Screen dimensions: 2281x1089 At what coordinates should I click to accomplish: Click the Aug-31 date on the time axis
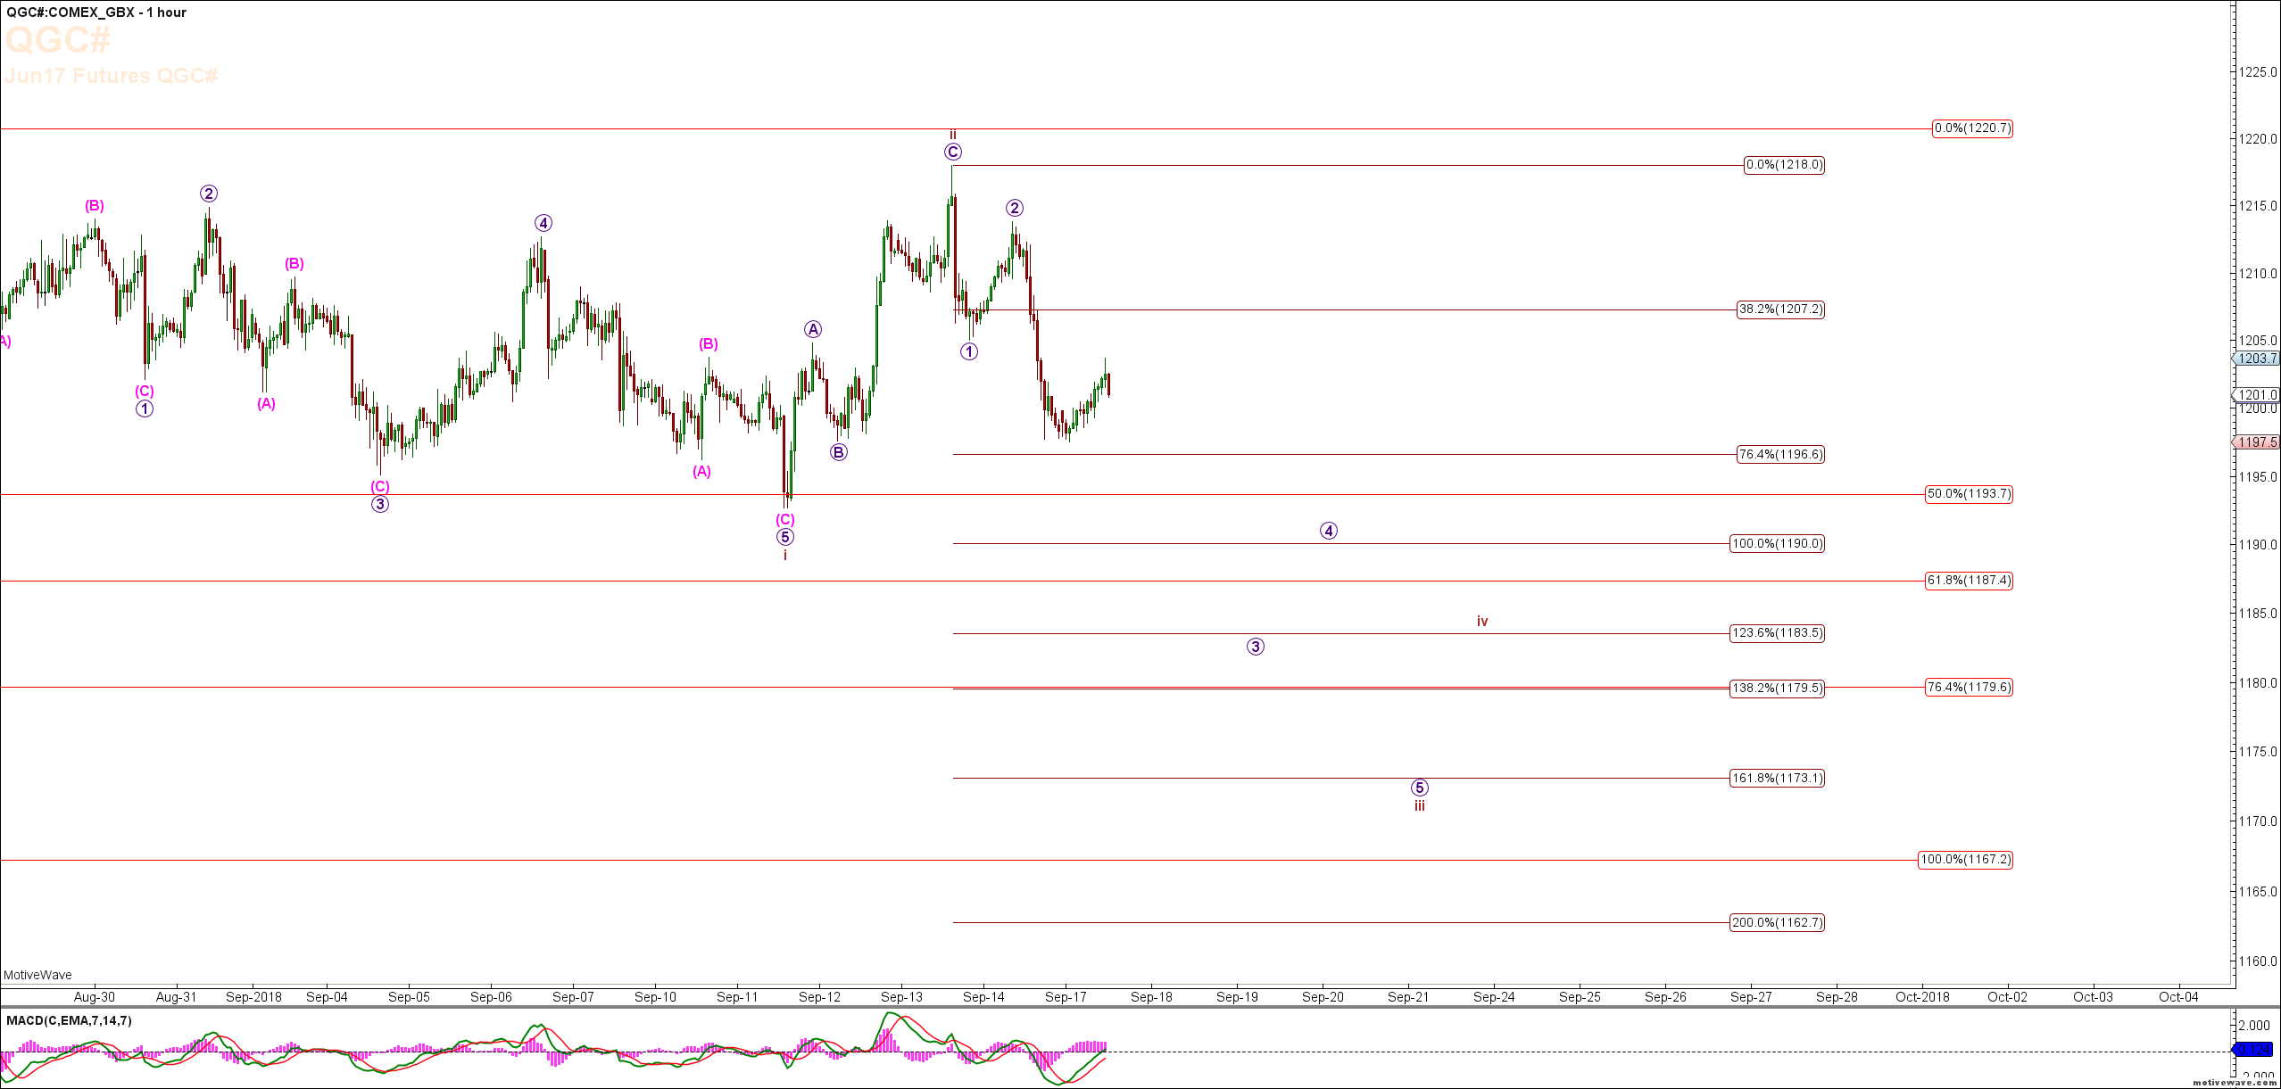pyautogui.click(x=177, y=997)
